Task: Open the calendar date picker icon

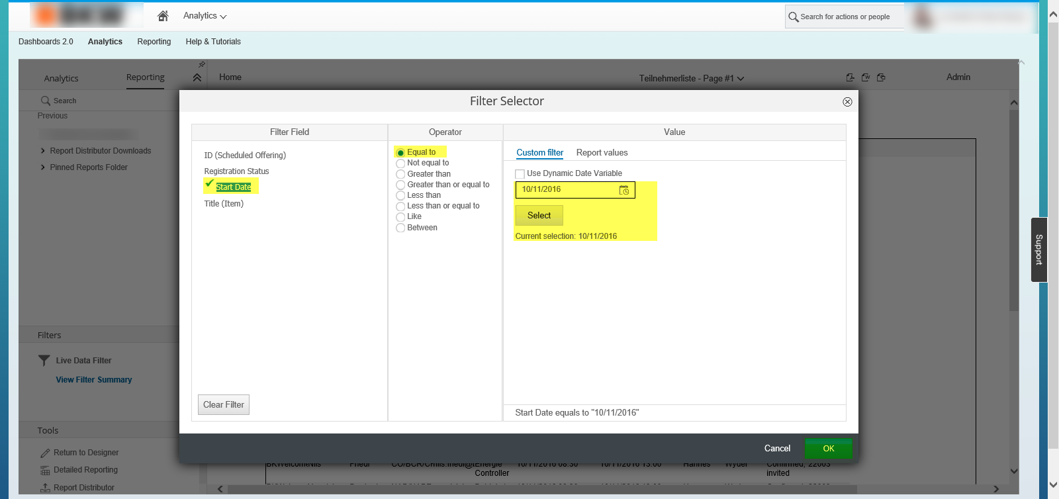Action: tap(624, 190)
